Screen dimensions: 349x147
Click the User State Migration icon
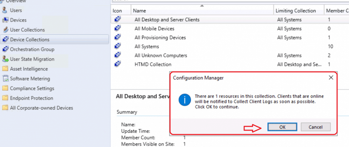tap(5, 59)
